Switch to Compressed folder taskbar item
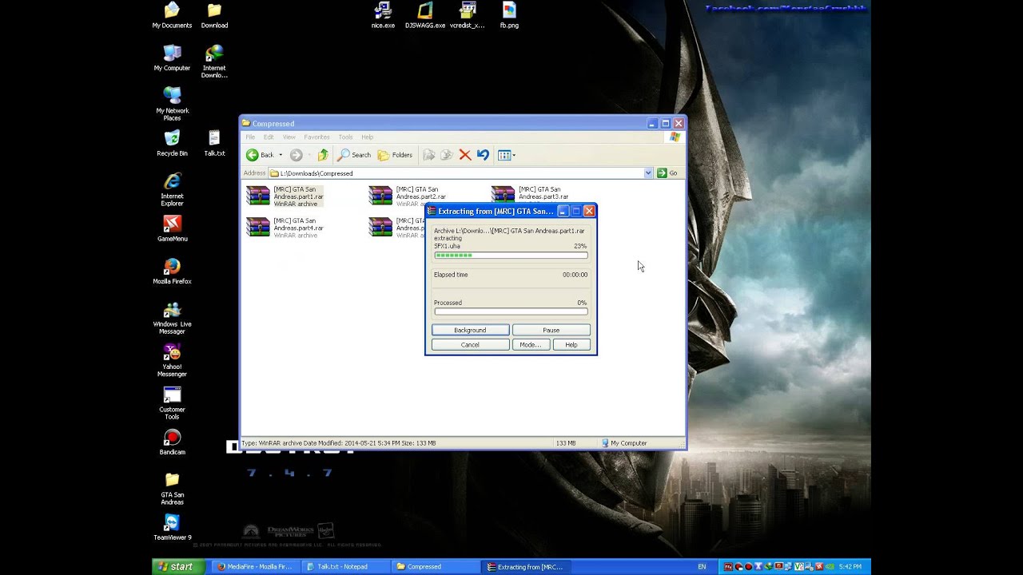Viewport: 1023px width, 575px height. 437,567
